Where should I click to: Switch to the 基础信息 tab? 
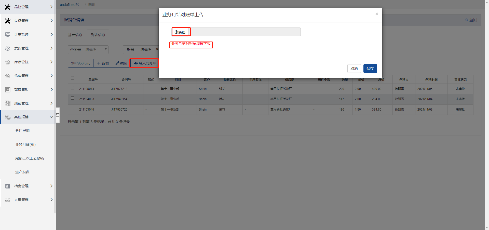(75, 35)
